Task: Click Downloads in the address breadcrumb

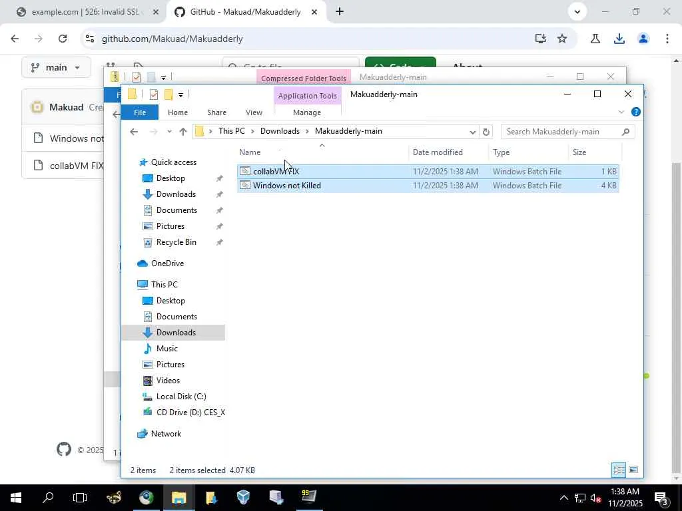Action: point(280,131)
